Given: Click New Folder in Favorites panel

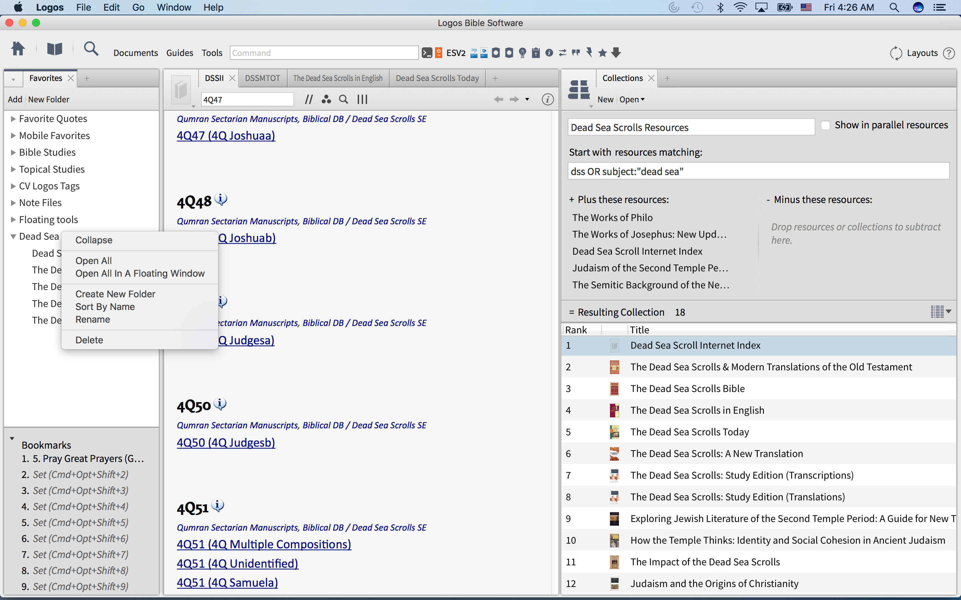Looking at the screenshot, I should [48, 99].
